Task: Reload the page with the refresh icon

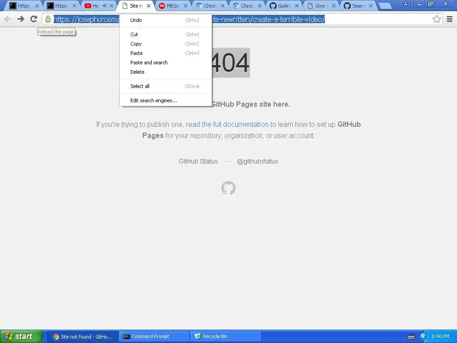Action: 34,19
